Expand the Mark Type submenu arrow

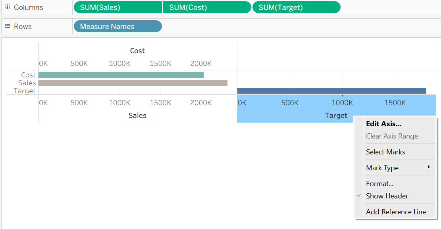[x=429, y=167]
